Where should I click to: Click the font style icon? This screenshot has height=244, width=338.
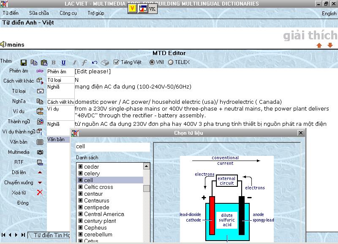(84, 62)
